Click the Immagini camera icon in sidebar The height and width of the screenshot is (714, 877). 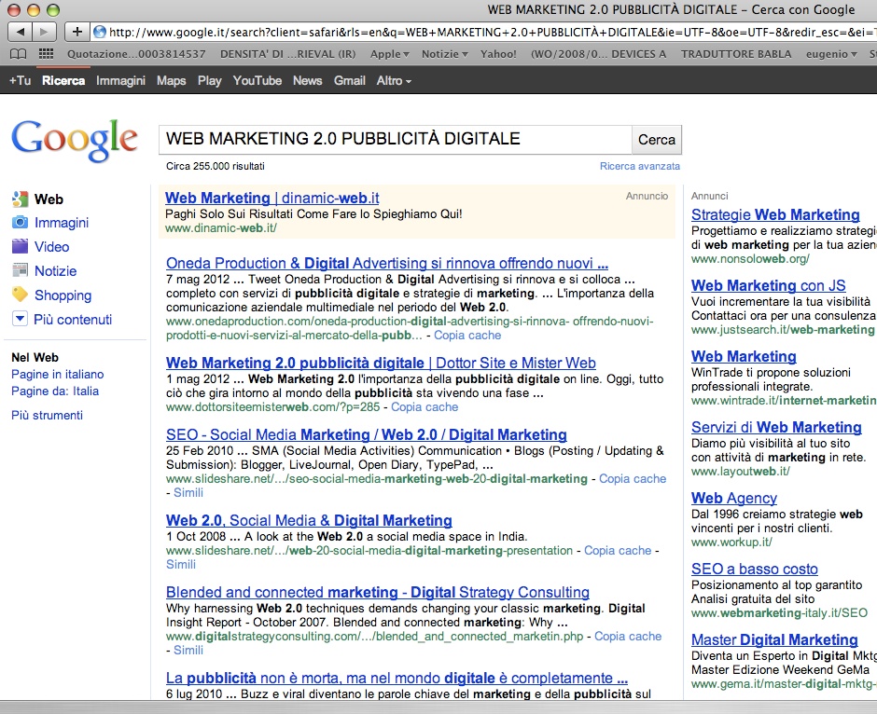coord(21,223)
